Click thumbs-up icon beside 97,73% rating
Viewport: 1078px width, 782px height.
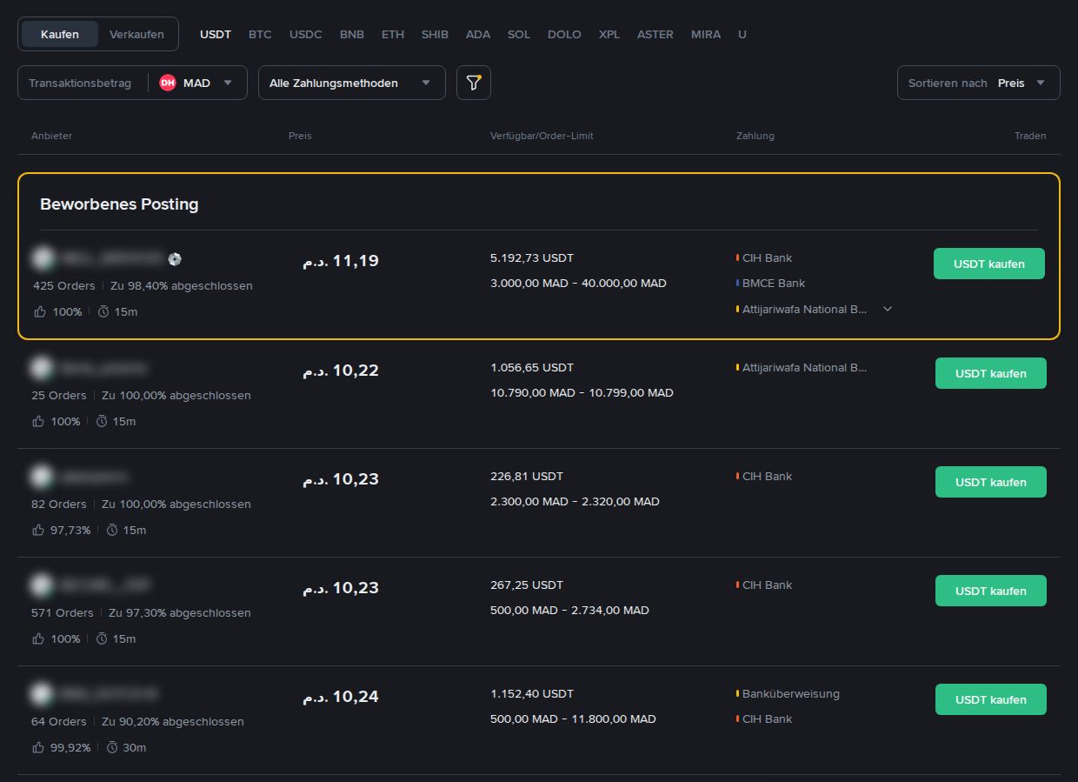coord(37,530)
